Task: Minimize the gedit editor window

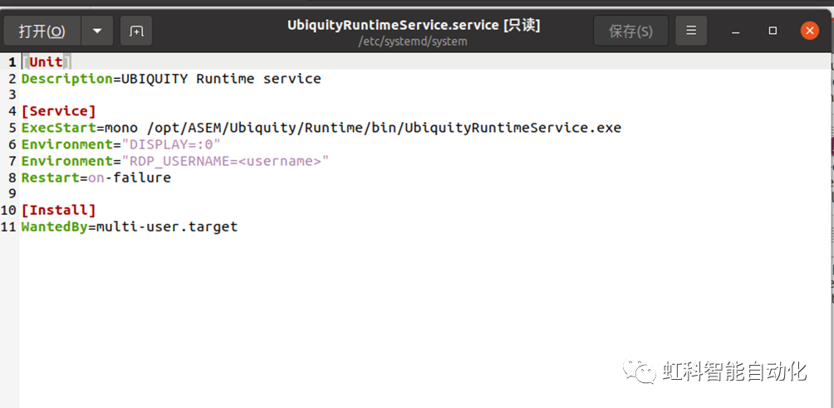Action: point(736,32)
